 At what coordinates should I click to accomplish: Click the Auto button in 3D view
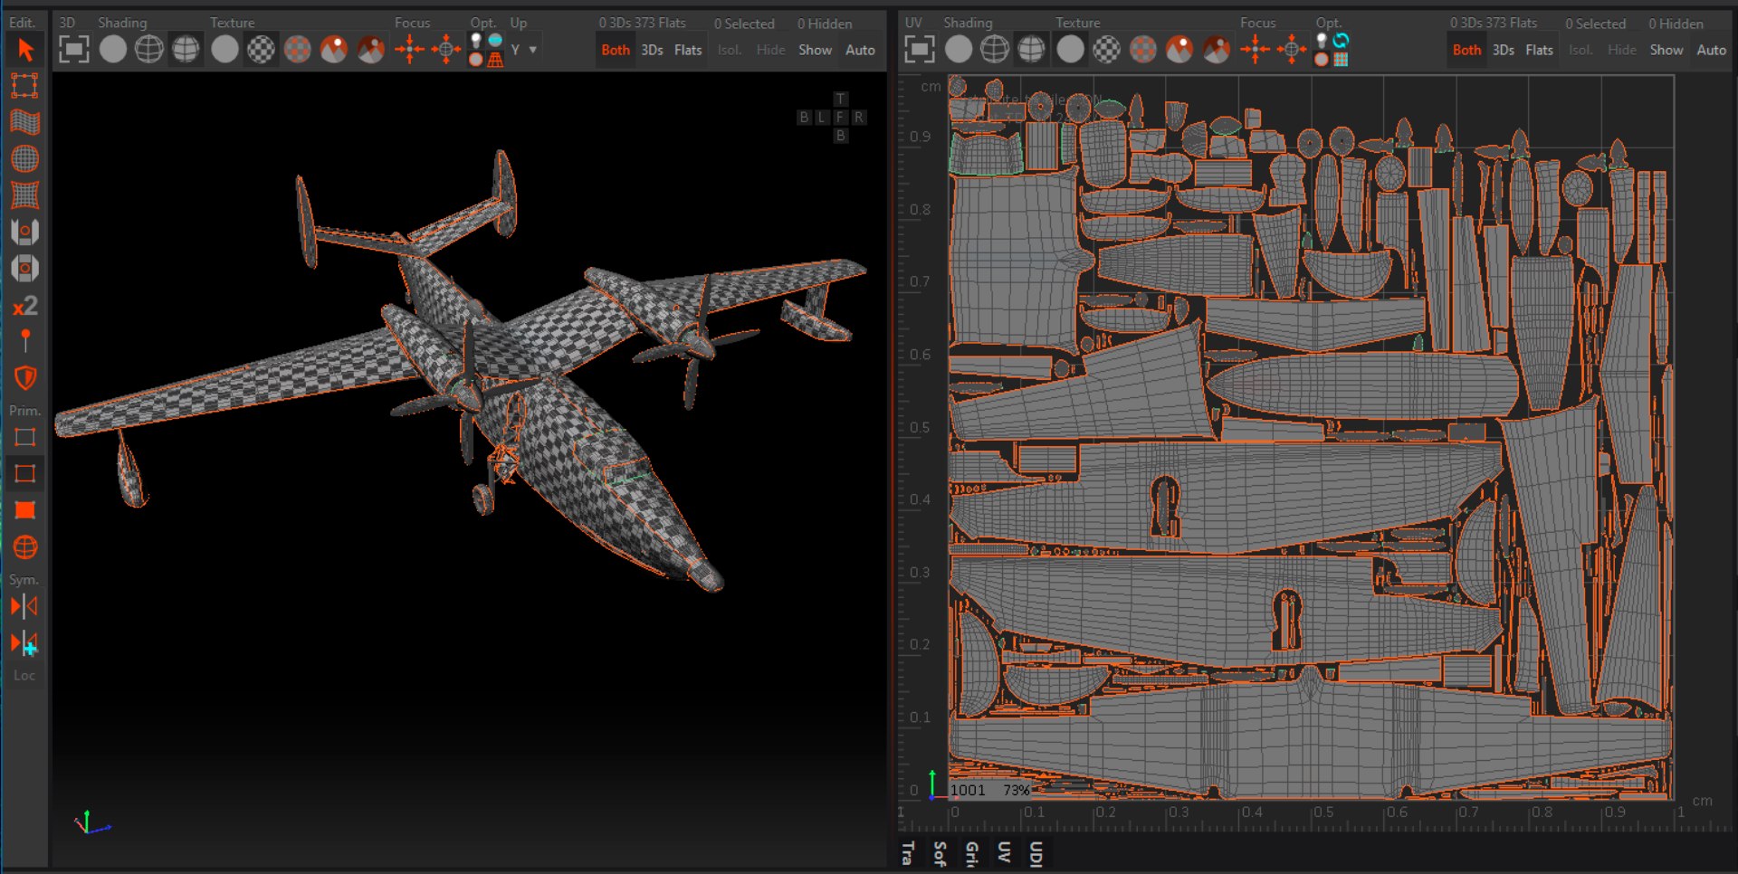coord(860,50)
